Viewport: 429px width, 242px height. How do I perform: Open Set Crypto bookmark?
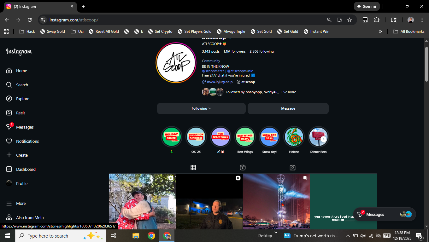point(160,32)
